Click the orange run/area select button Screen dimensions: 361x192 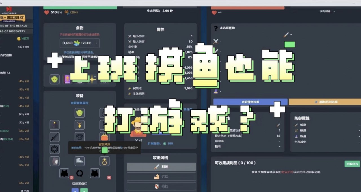[325, 102]
